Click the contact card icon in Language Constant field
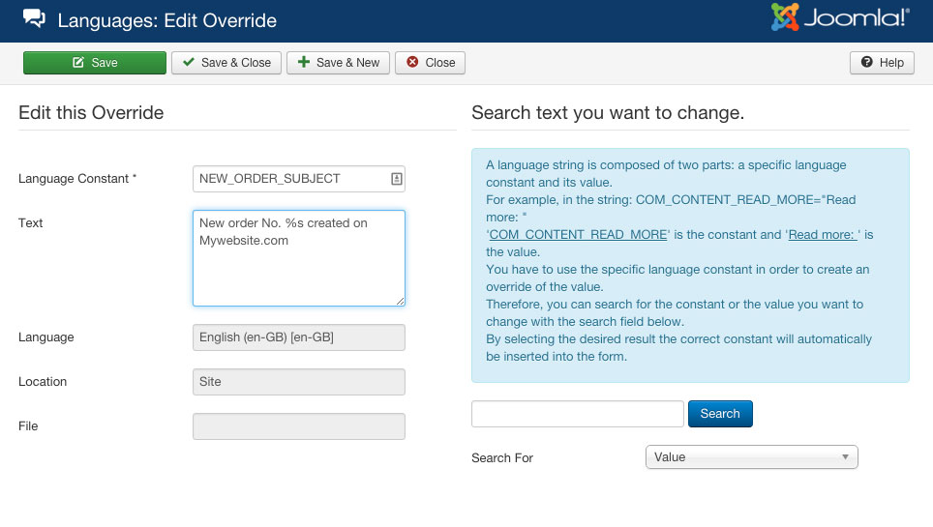The image size is (933, 527). point(396,179)
